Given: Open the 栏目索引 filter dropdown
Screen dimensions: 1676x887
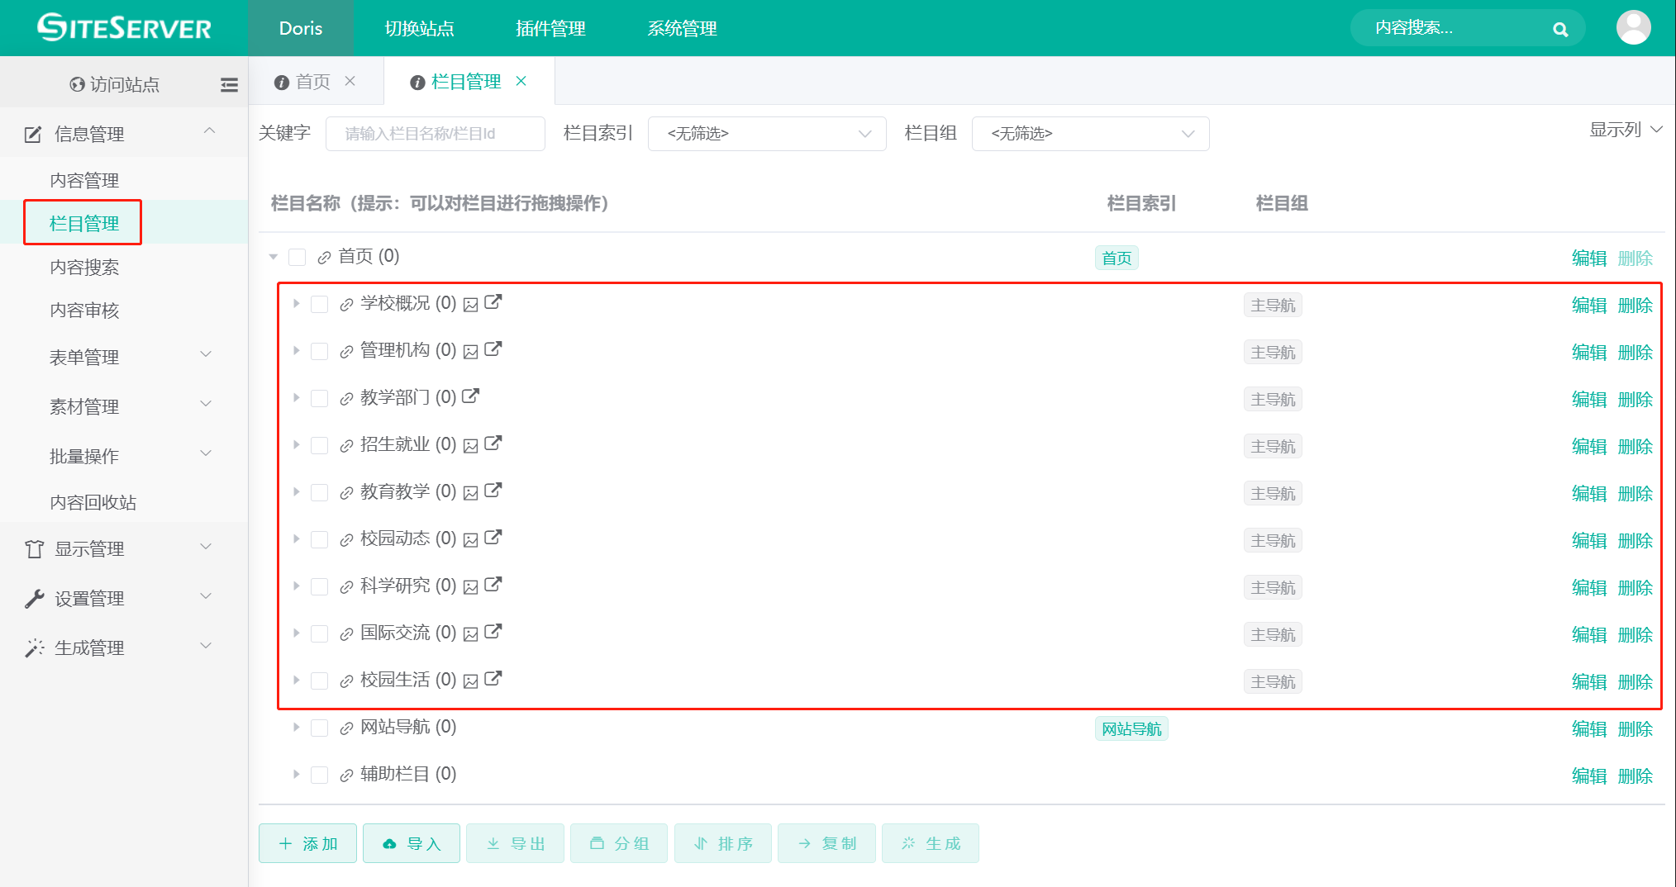Looking at the screenshot, I should point(767,133).
